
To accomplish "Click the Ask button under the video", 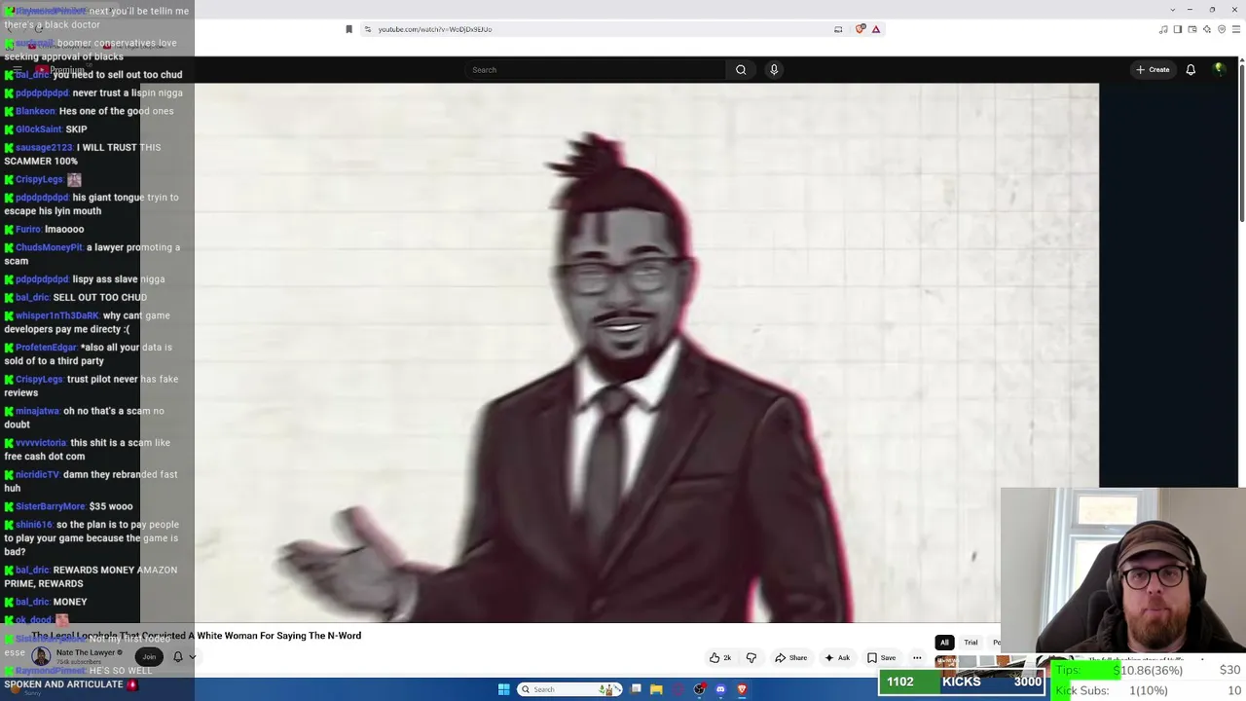I will pyautogui.click(x=837, y=658).
